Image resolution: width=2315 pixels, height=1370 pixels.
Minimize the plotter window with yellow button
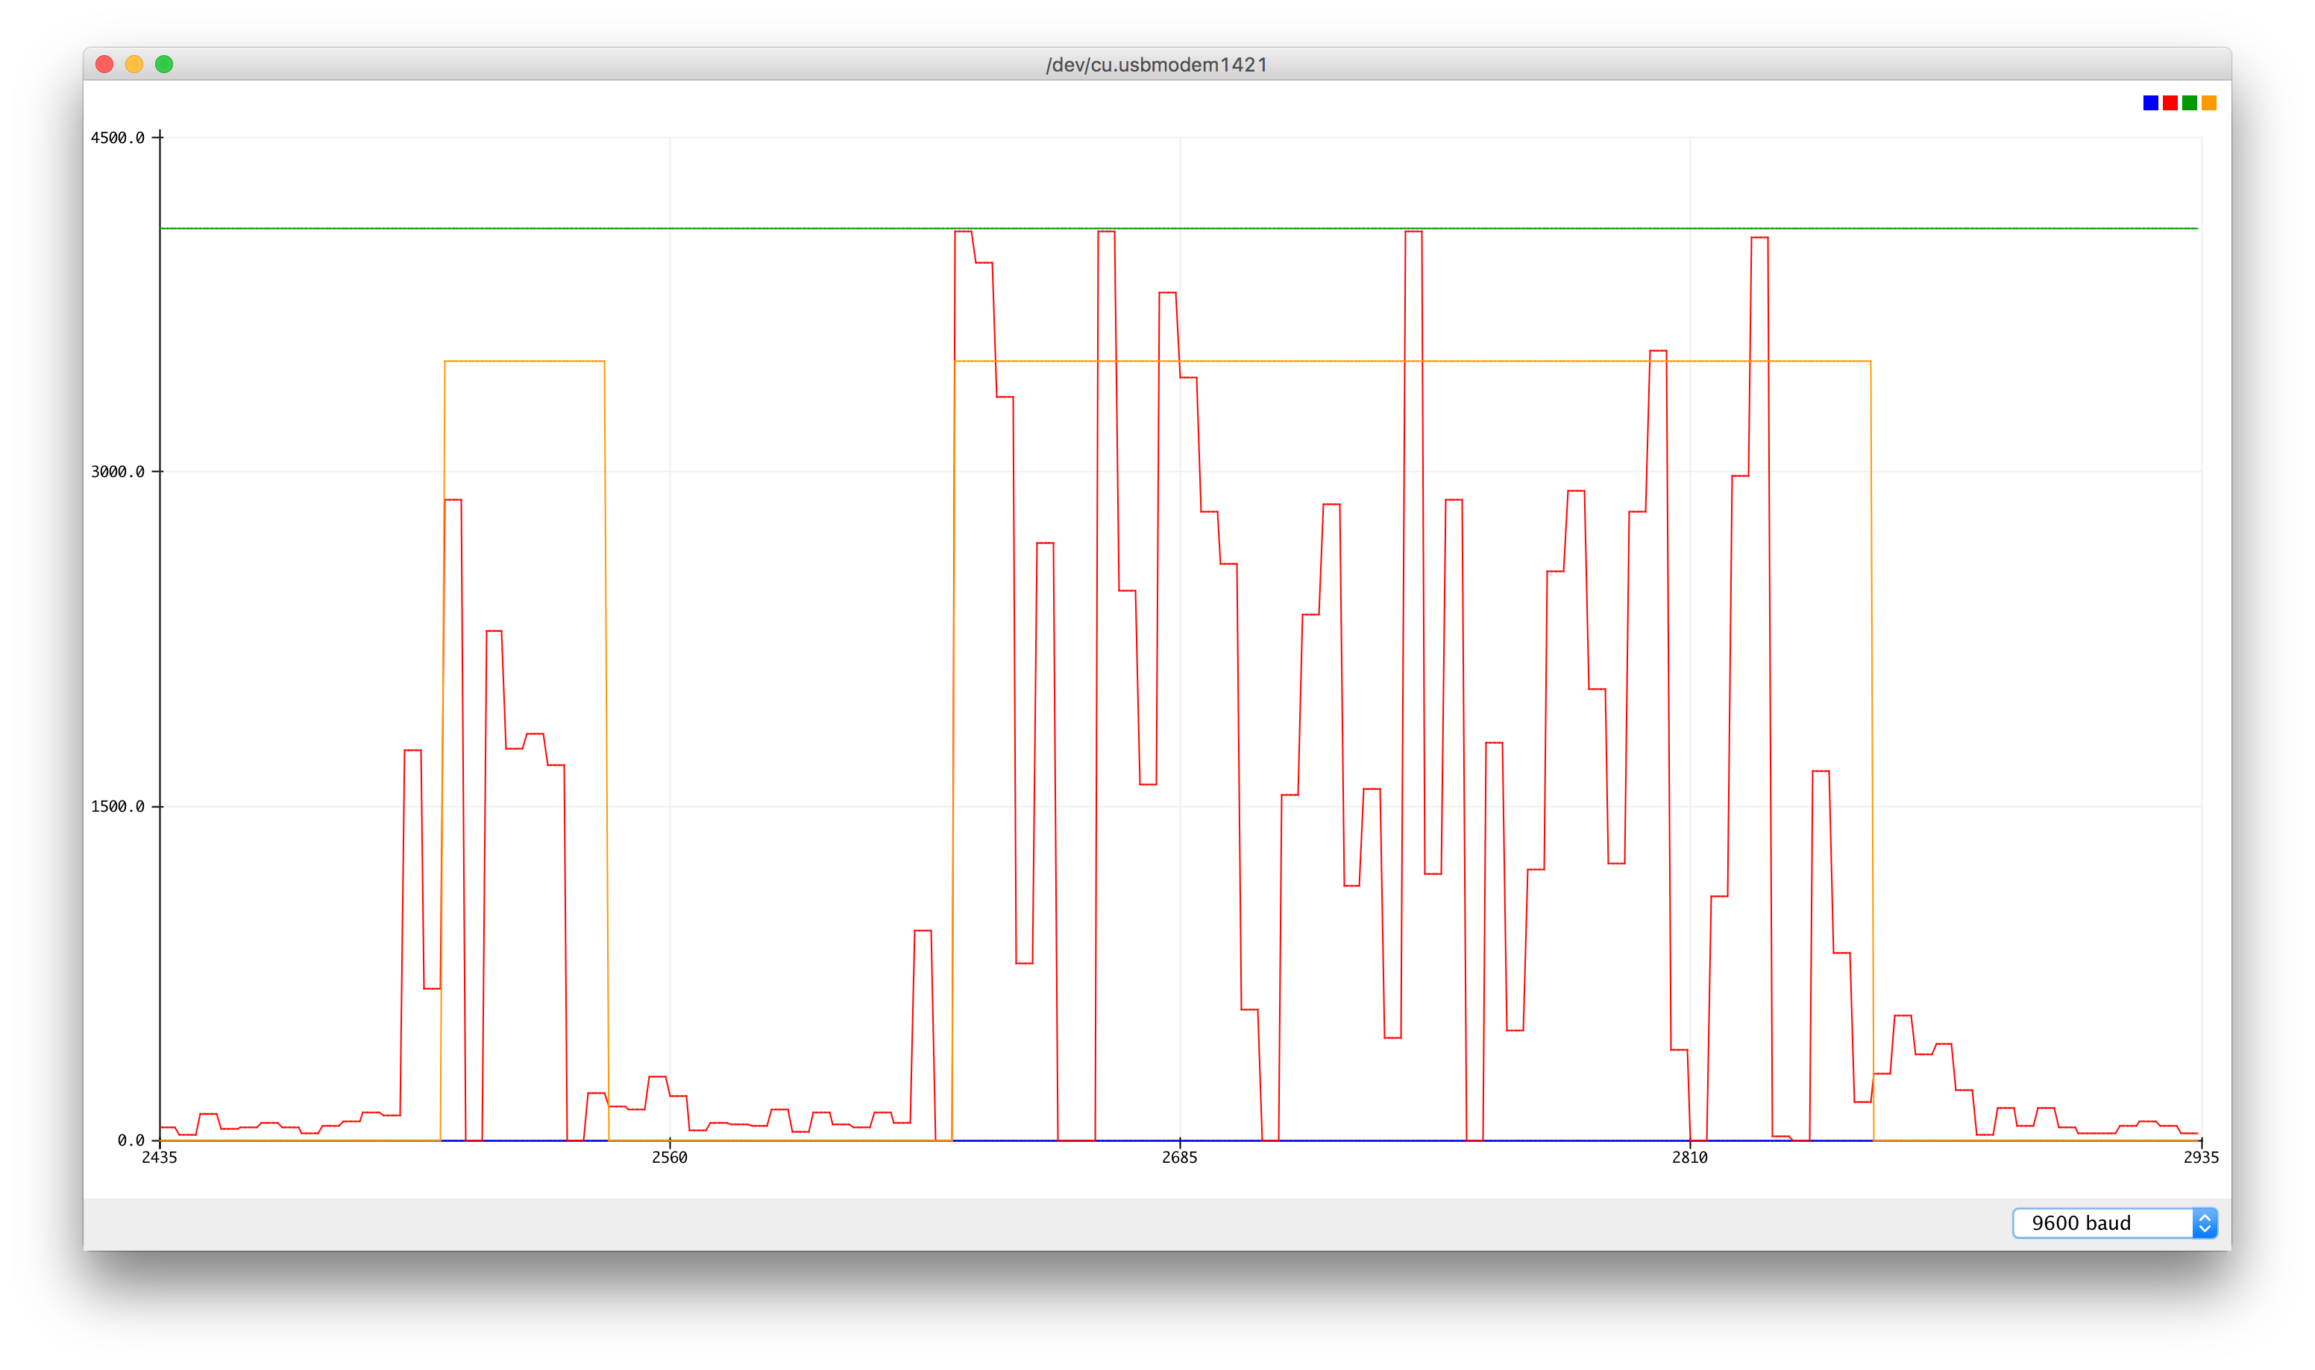[134, 63]
